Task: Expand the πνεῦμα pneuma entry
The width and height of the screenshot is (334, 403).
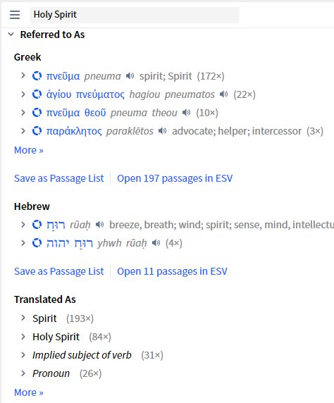Action: tap(23, 75)
